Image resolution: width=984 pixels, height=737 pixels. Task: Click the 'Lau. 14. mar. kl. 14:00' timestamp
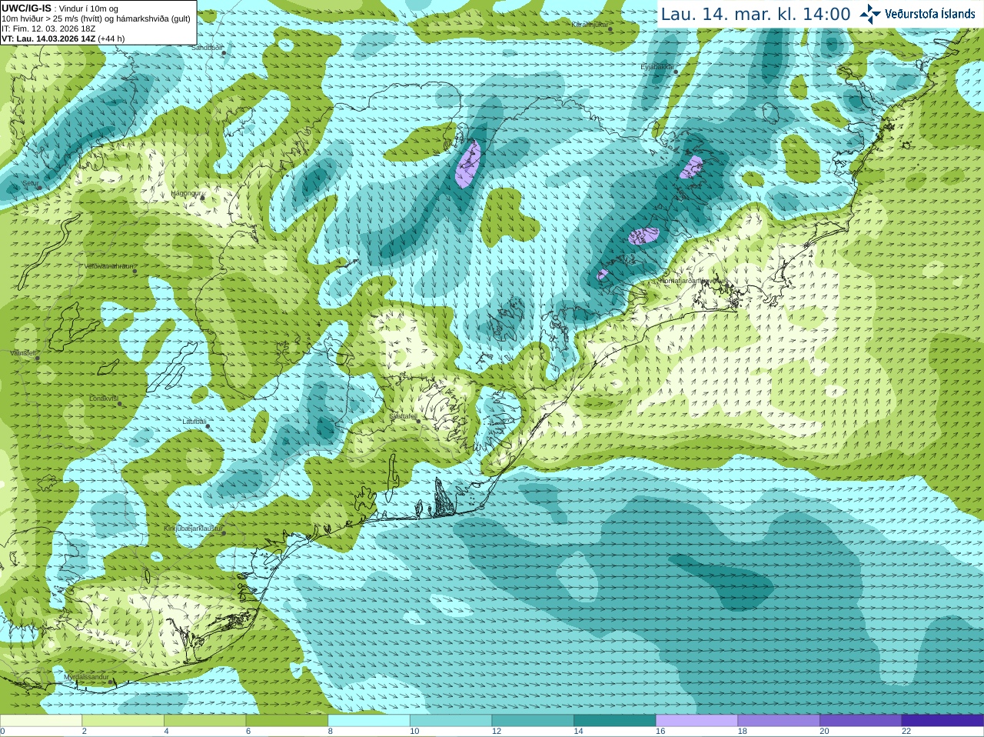point(756,14)
